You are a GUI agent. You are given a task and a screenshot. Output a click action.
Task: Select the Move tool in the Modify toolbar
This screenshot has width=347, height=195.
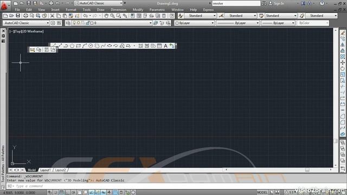click(x=343, y=63)
